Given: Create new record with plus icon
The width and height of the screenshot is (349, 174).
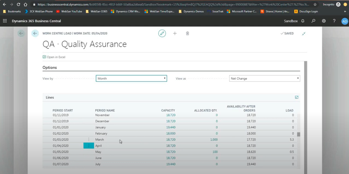Looking at the screenshot, I should pos(175,33).
